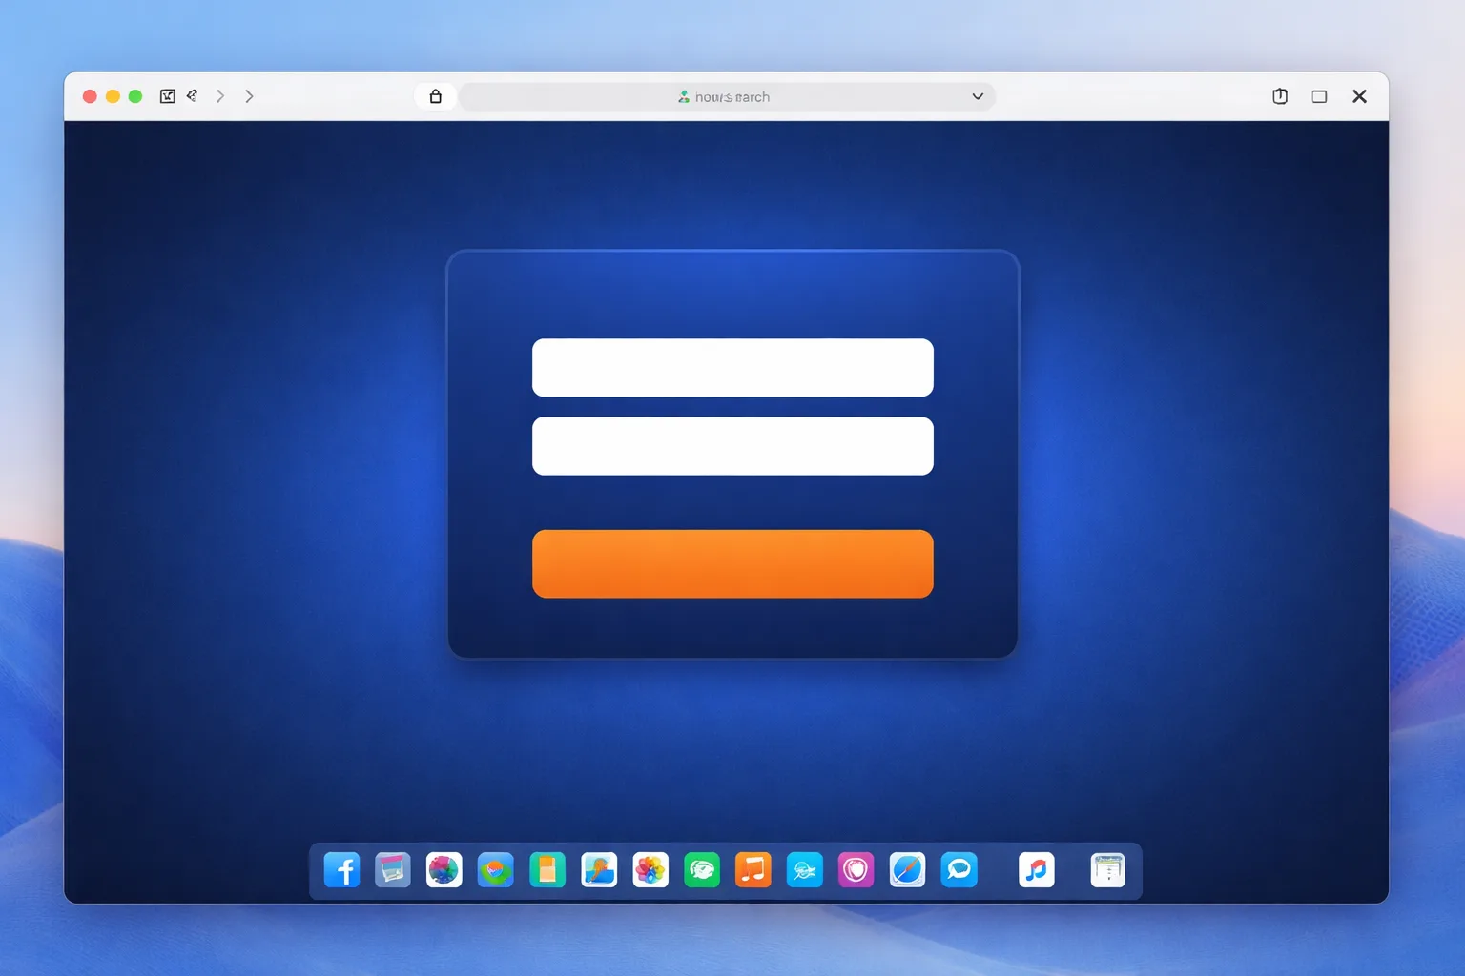
Task: Click the share icon in the browser toolbar
Action: coord(1280,96)
